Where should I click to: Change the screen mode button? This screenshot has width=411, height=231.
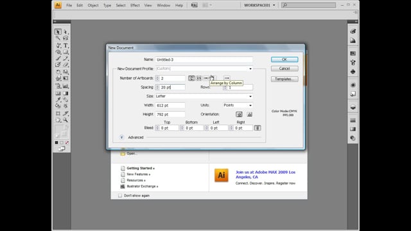pos(62,149)
